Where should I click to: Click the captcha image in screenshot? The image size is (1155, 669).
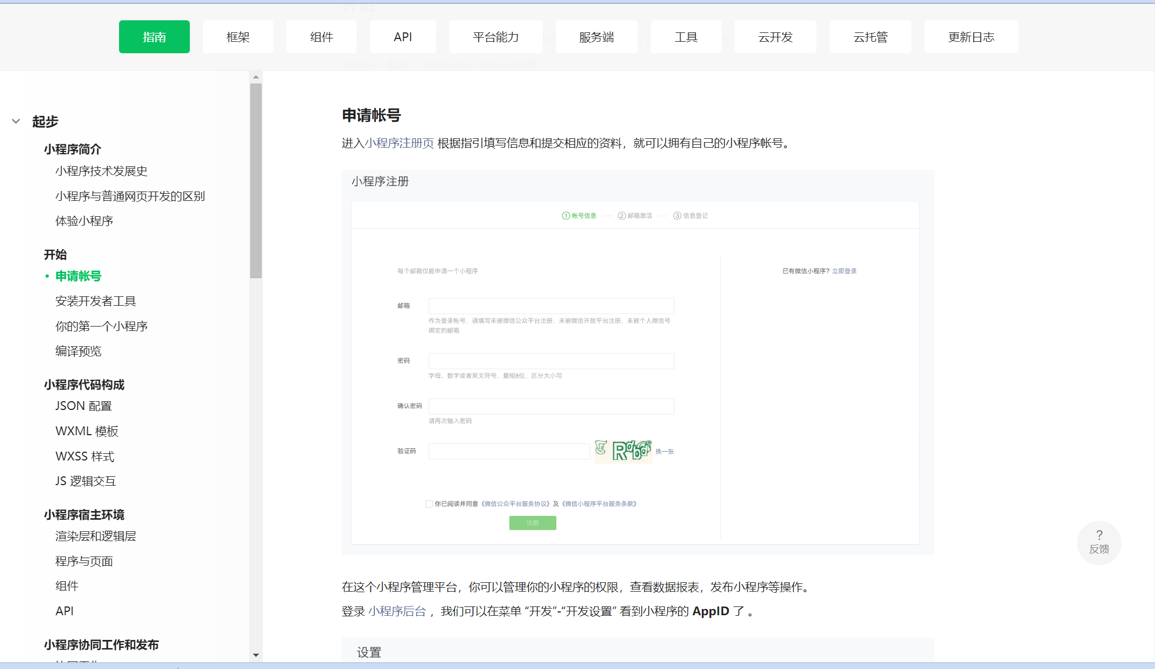click(623, 451)
